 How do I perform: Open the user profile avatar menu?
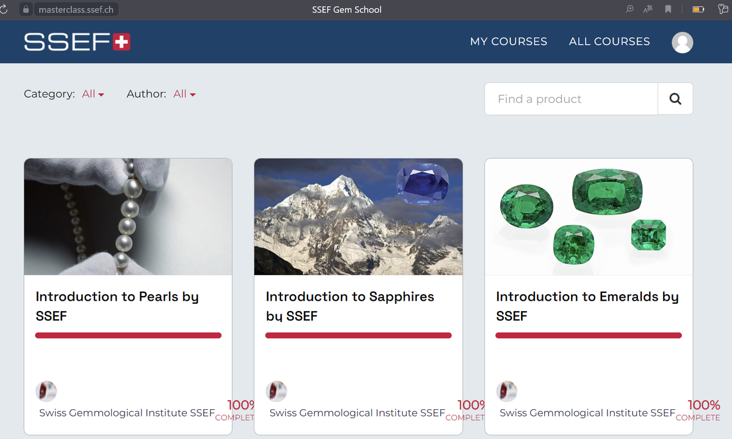682,42
